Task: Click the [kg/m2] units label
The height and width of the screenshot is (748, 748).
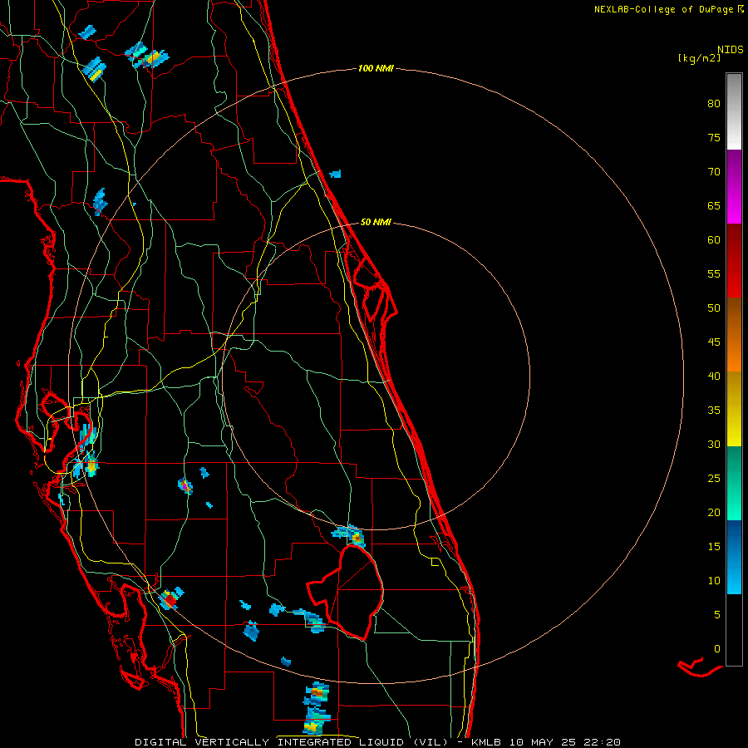Action: tap(699, 58)
